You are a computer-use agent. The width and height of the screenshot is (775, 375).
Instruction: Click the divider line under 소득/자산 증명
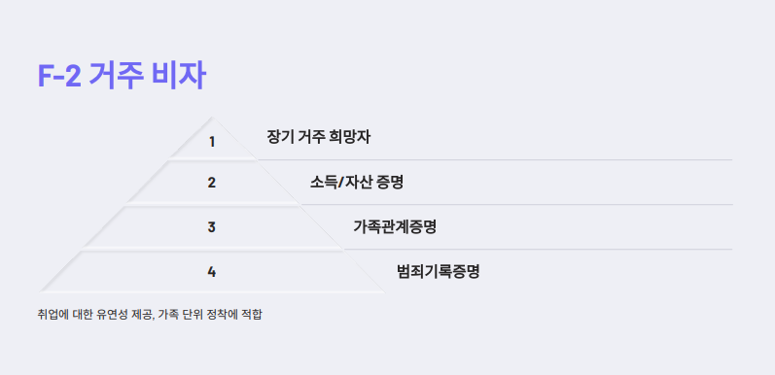516,205
